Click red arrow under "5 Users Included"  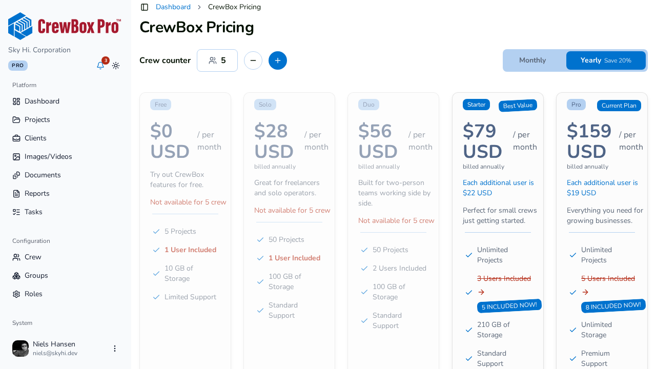point(585,292)
